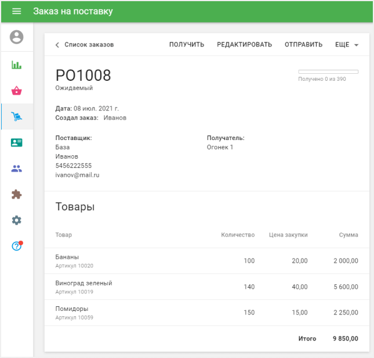Open the bar chart reports icon
This screenshot has width=374, height=358.
coord(17,65)
